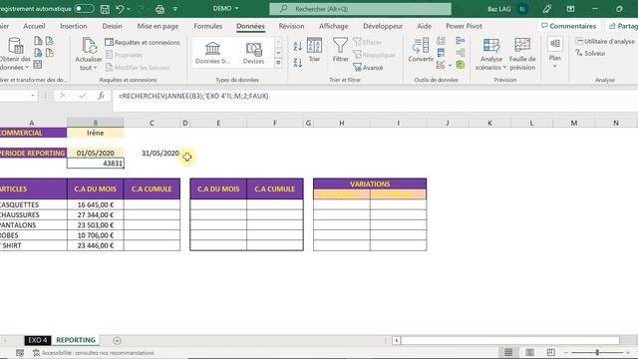Click the VARIATIONS header cell

[x=370, y=183]
